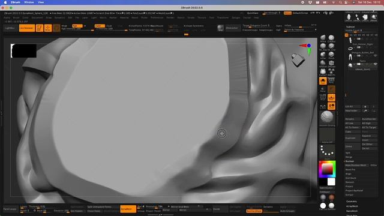
Task: Select the first tool thumbnail in Tool palette
Action: pyautogui.click(x=349, y=17)
